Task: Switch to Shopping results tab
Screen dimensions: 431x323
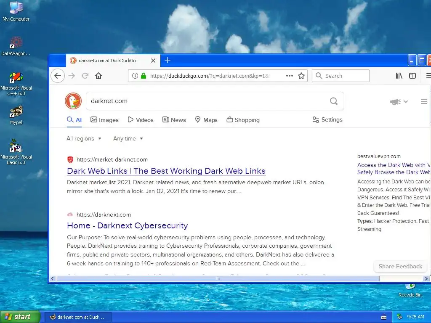Action: (243, 120)
